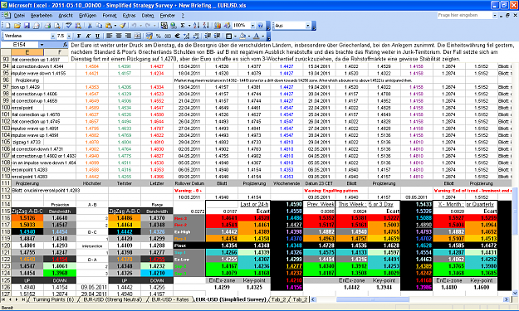The width and height of the screenshot is (519, 311).
Task: Undo the last action
Action: click(x=134, y=26)
